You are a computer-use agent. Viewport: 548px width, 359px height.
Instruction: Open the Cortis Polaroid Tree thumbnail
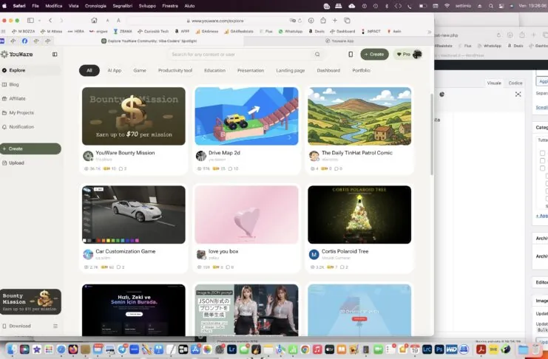[359, 215]
